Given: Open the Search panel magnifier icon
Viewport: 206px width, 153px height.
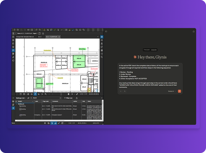Looking at the screenshot, I should click(102, 57).
